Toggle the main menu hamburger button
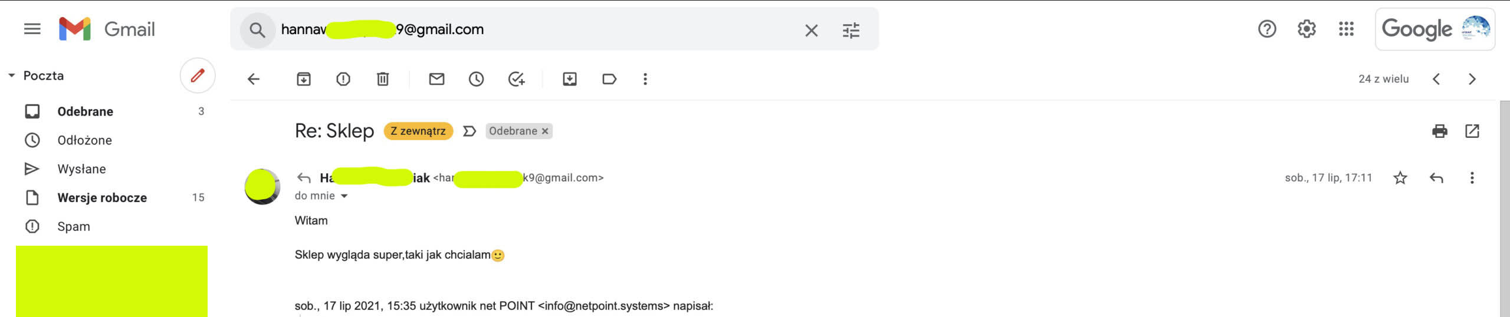This screenshot has width=1510, height=317. (32, 29)
